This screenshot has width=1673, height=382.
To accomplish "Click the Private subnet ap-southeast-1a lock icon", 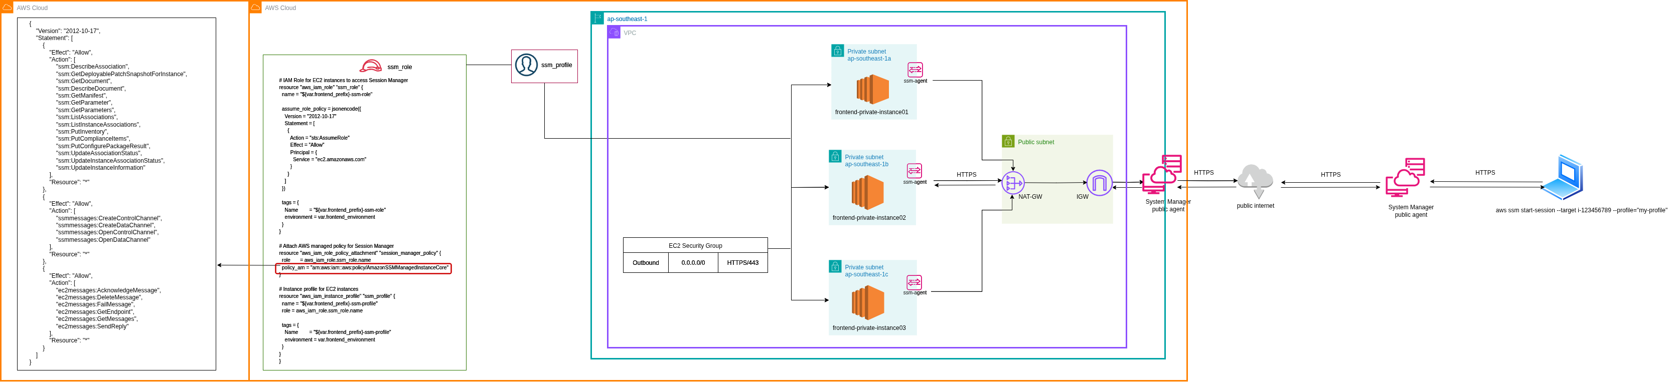I will (838, 51).
